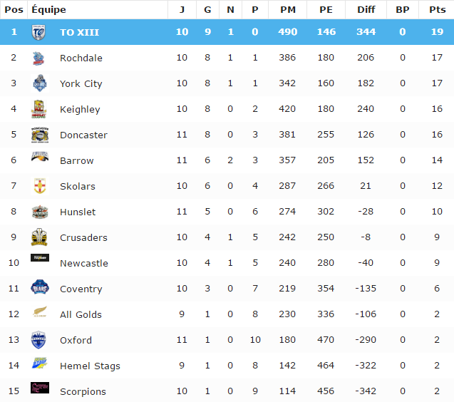Screen dimensions: 454x402
Task: Click the Oxford team crest icon
Action: click(39, 340)
